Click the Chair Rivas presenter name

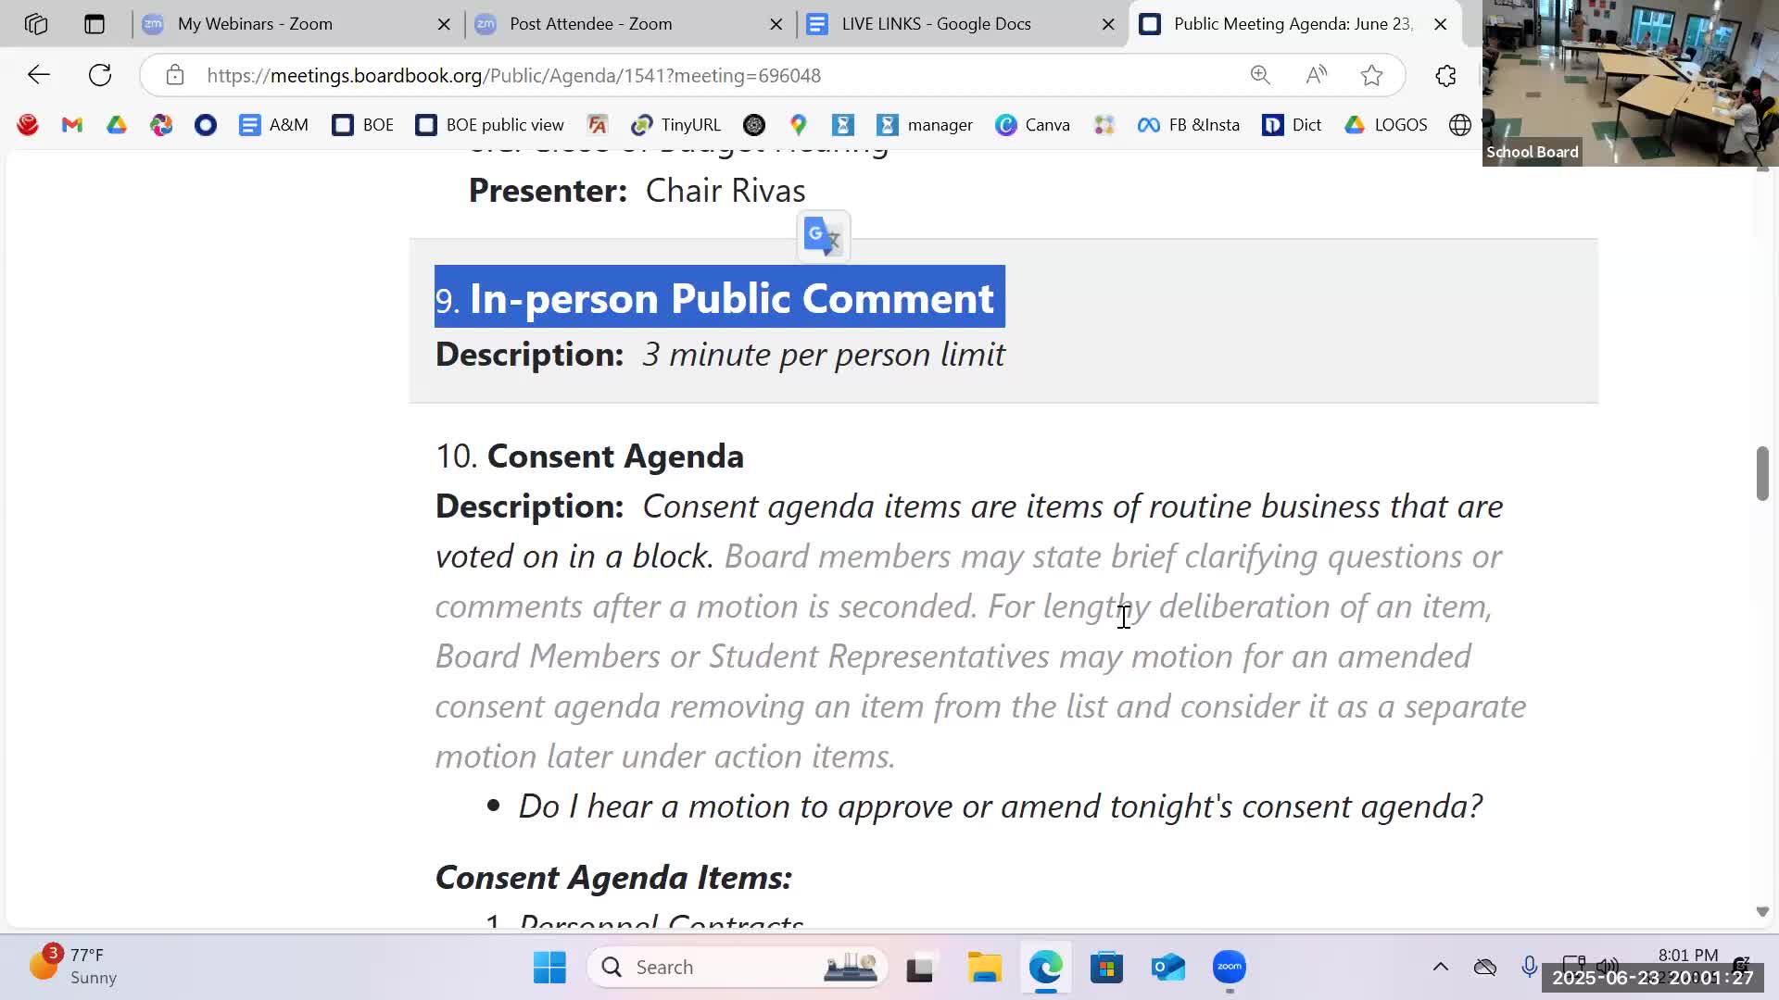point(725,191)
